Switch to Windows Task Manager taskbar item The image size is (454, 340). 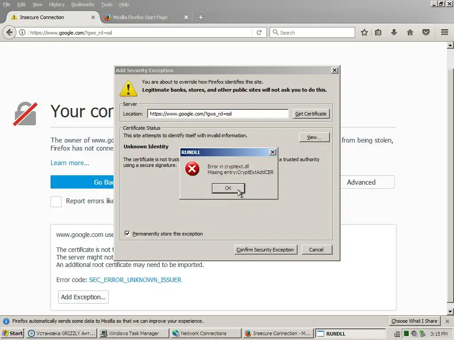pyautogui.click(x=133, y=333)
